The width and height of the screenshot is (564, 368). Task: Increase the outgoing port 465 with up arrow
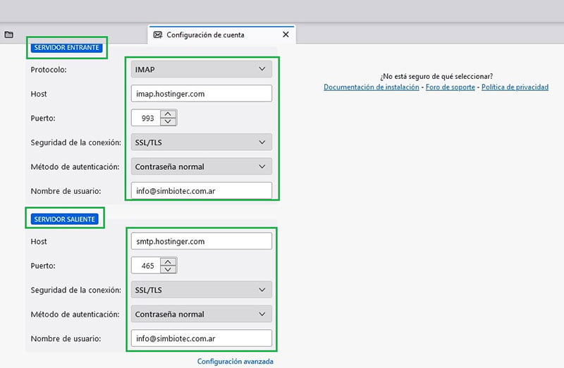click(x=168, y=261)
